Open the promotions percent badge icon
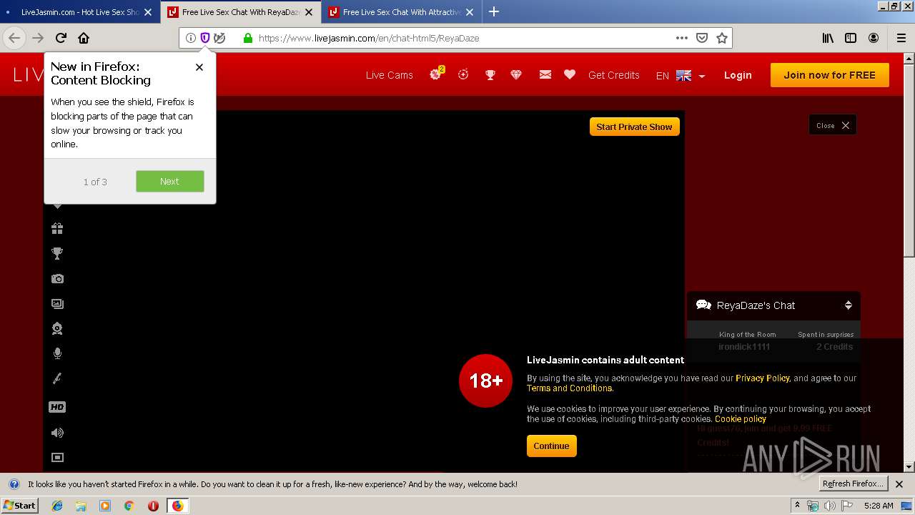915x515 pixels. 436,74
